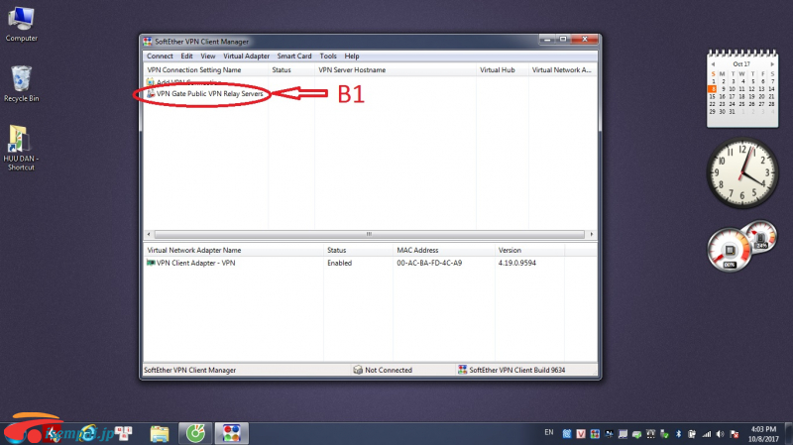Click the adapter list Status column header
Screen dimensions: 793x445
click(x=358, y=251)
